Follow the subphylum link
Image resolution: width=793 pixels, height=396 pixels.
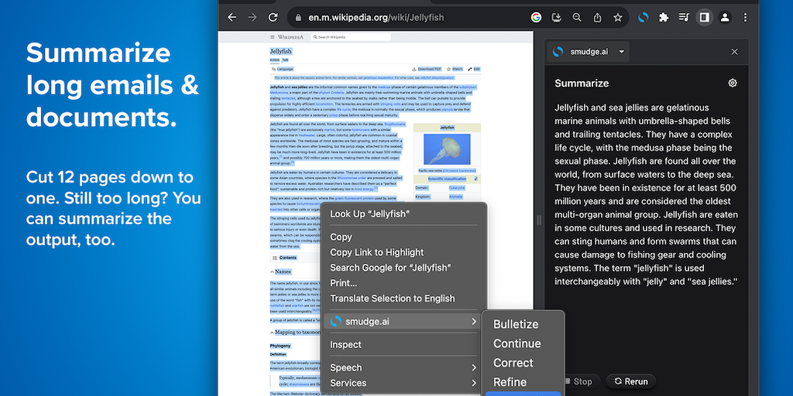[x=467, y=87]
